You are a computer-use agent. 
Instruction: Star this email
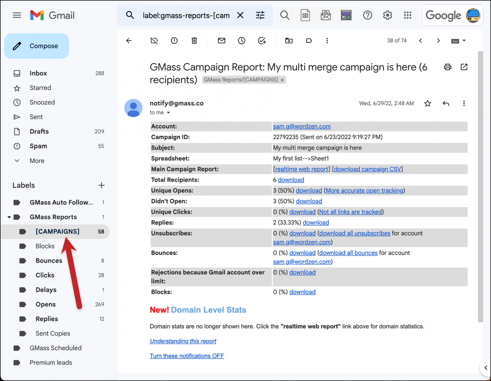[x=427, y=103]
